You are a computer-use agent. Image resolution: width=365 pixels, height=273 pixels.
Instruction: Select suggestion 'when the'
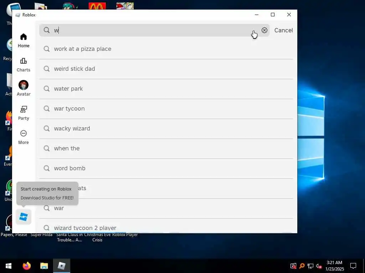pyautogui.click(x=166, y=149)
